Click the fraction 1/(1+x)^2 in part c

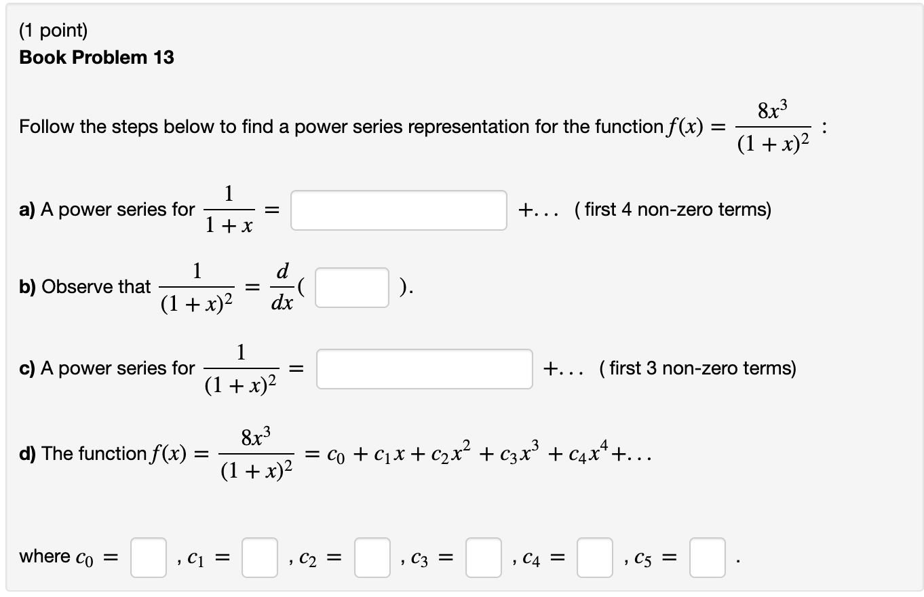[x=241, y=368]
